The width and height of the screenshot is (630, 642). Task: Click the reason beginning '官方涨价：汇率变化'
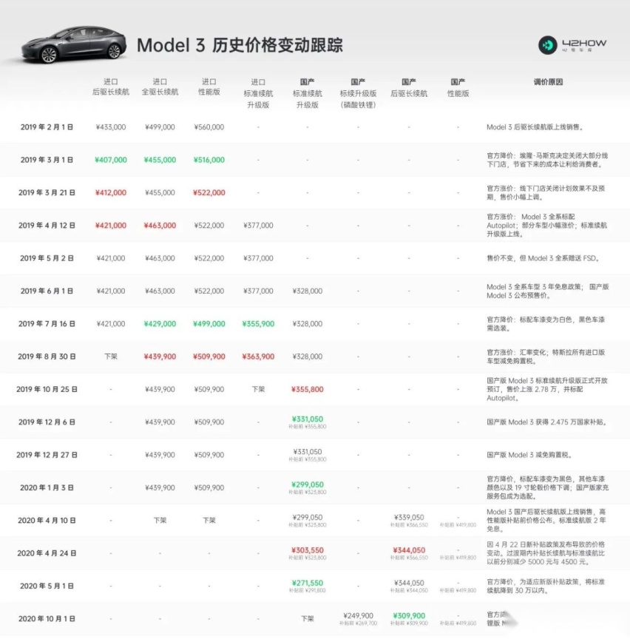coord(545,357)
